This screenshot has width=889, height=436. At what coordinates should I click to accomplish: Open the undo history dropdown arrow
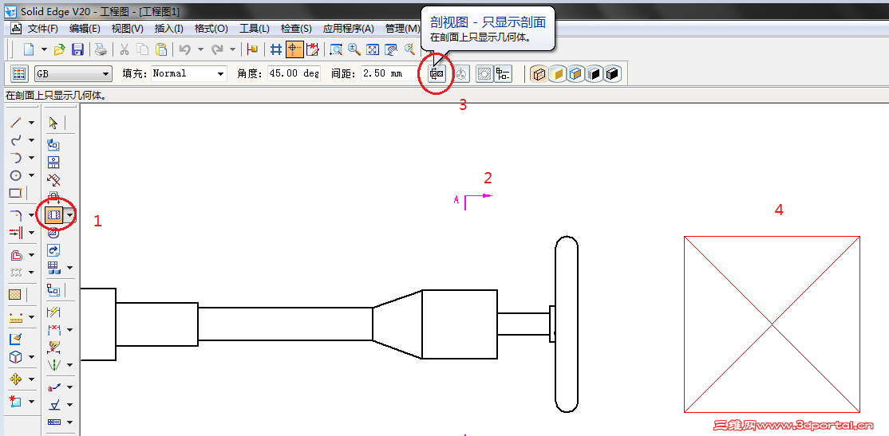[x=200, y=50]
